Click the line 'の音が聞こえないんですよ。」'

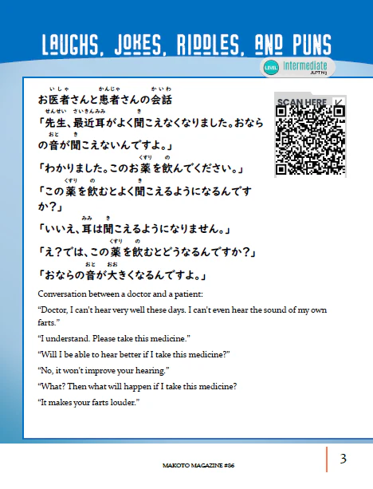coord(105,145)
